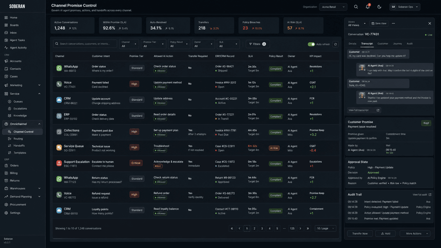Open the three-dot menu next to Save View
The height and width of the screenshot is (248, 441).
[393, 23]
